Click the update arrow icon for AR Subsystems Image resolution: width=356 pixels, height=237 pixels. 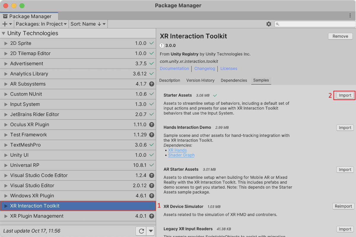click(152, 84)
